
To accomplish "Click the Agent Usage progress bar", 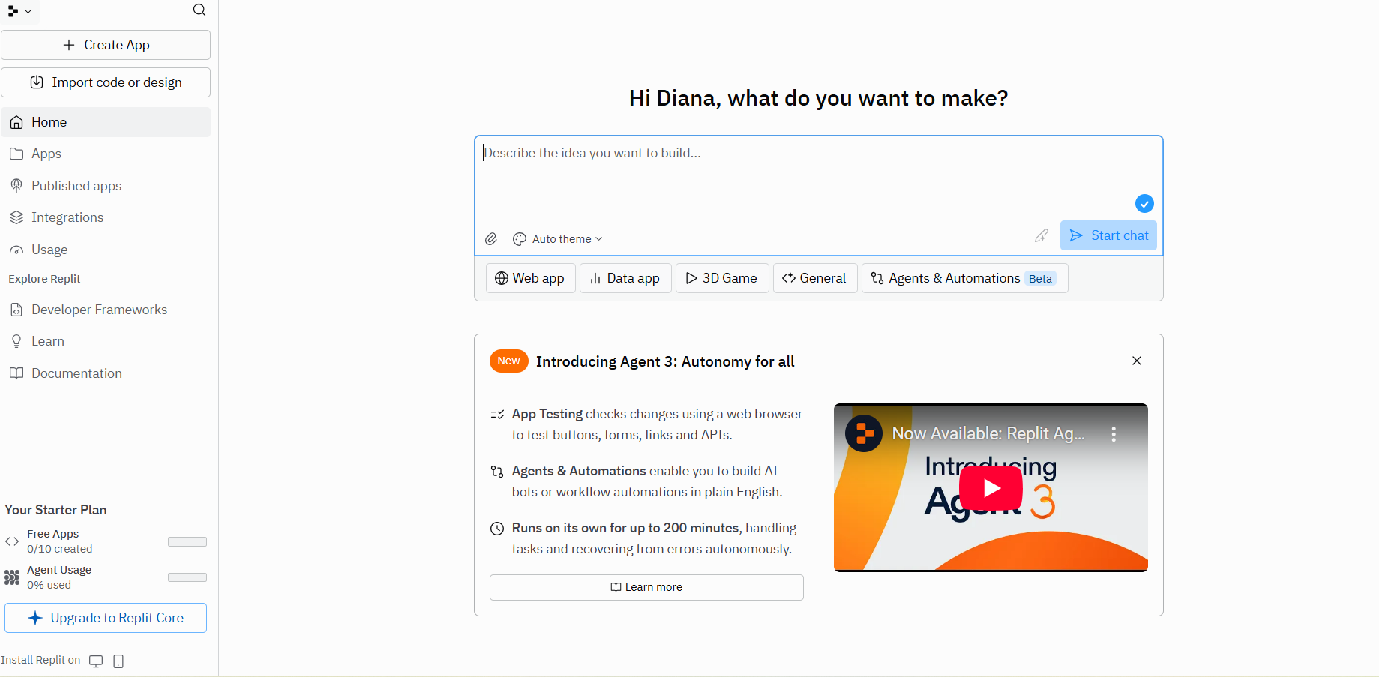I will tap(187, 577).
